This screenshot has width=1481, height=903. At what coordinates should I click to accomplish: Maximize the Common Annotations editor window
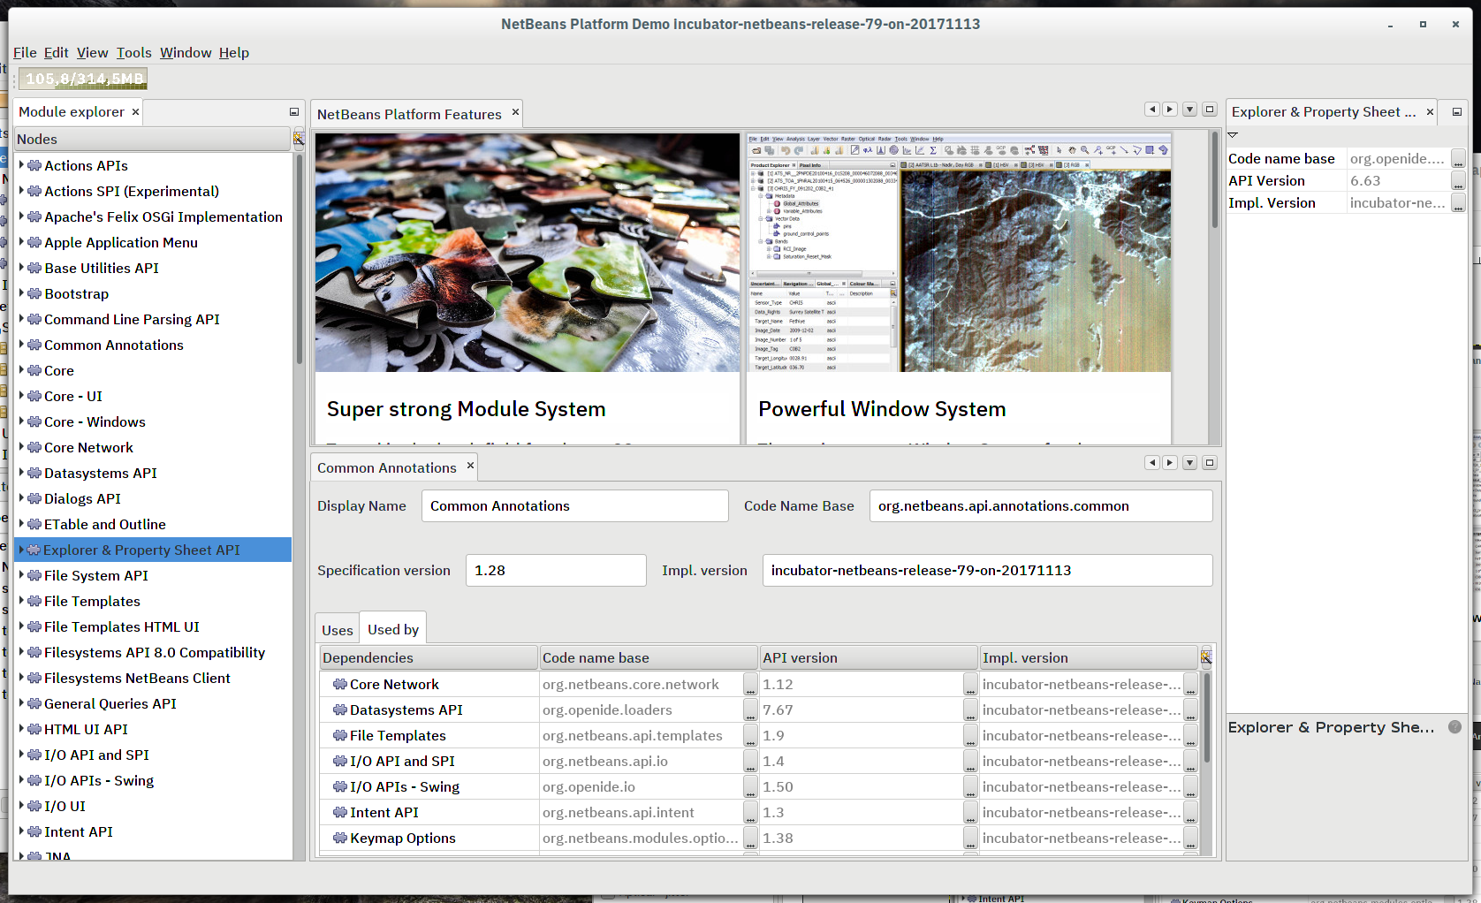1210,462
